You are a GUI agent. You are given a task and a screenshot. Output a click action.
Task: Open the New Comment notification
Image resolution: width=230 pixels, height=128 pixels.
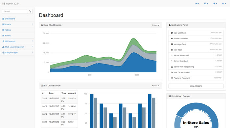coord(196,33)
